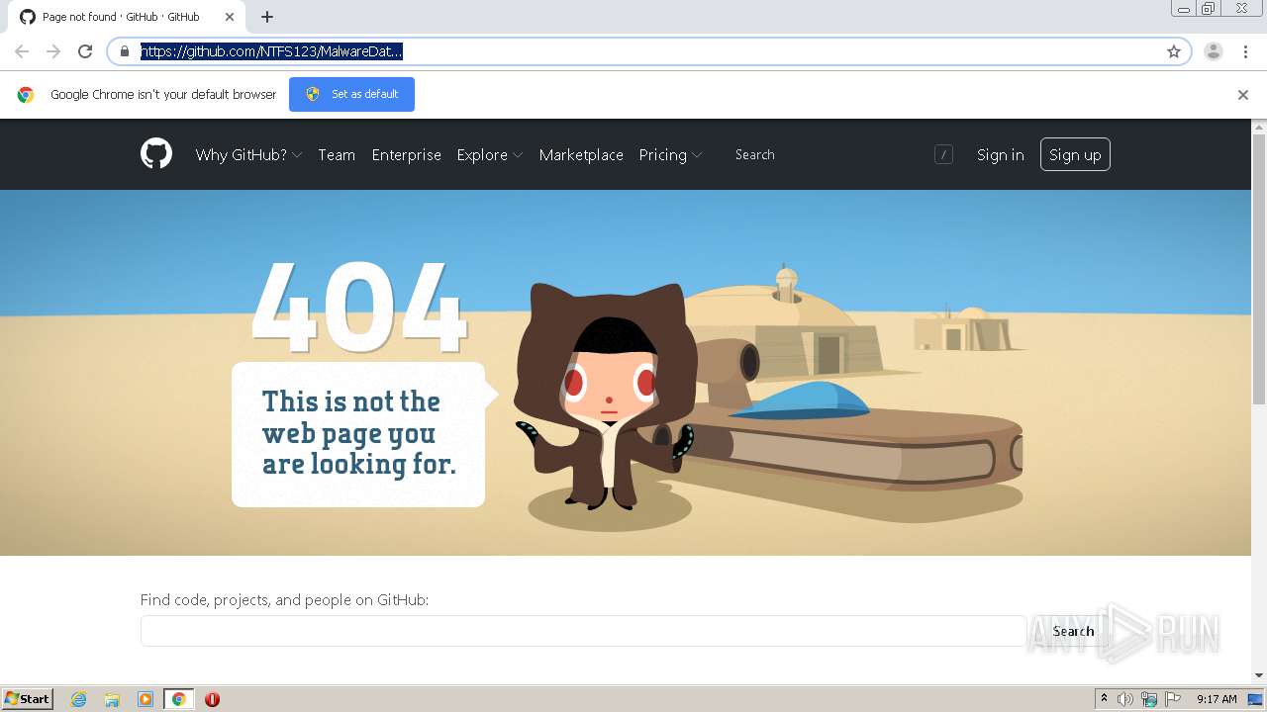Click the scrollbar down arrow
1267x712 pixels.
(x=1259, y=675)
